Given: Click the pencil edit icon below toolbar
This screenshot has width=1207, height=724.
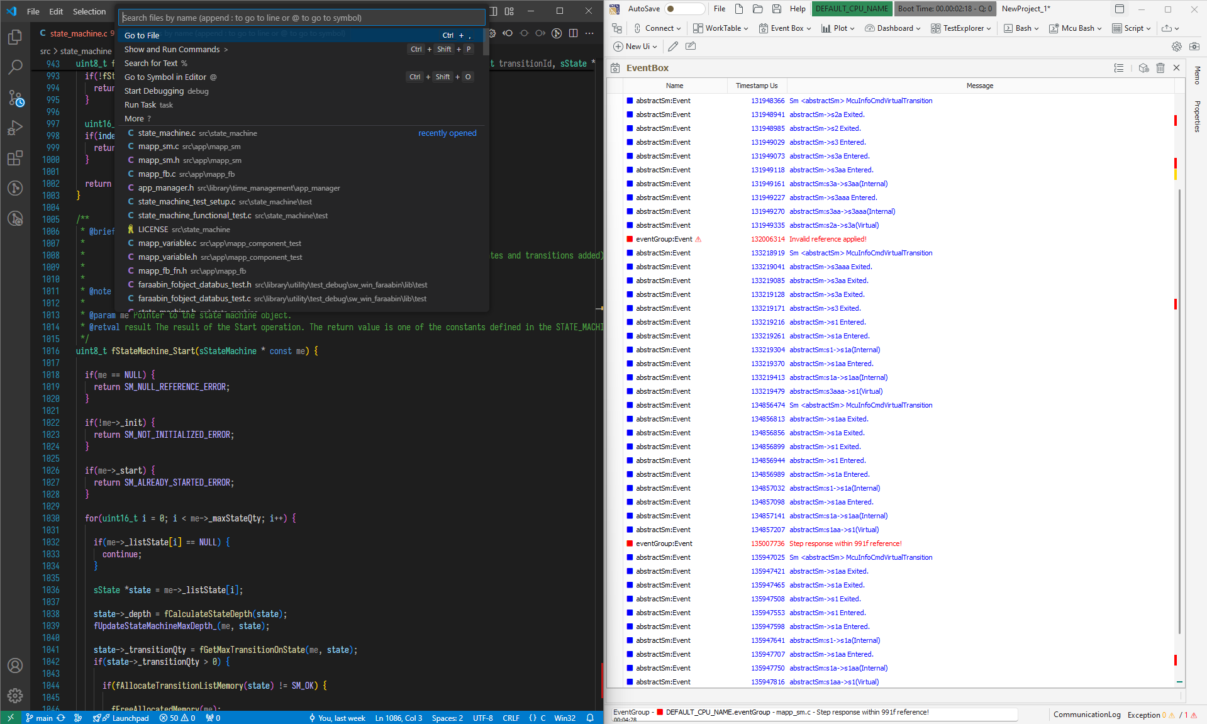Looking at the screenshot, I should [x=673, y=46].
